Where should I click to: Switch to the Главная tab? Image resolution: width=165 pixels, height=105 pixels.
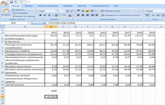(15, 6)
